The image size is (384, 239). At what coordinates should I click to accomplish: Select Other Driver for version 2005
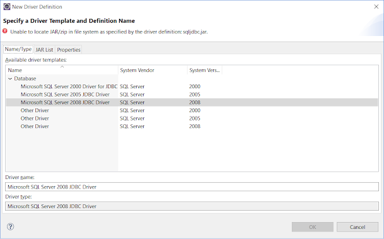tap(35, 119)
